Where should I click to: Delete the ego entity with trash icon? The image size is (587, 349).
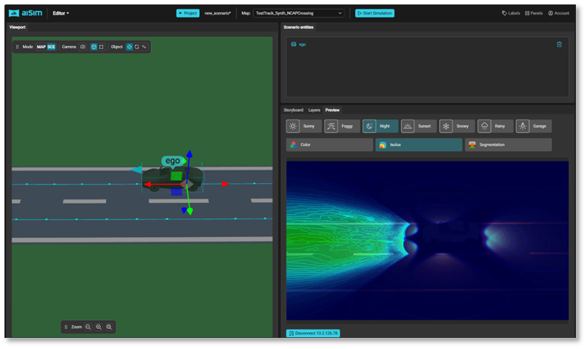click(559, 44)
